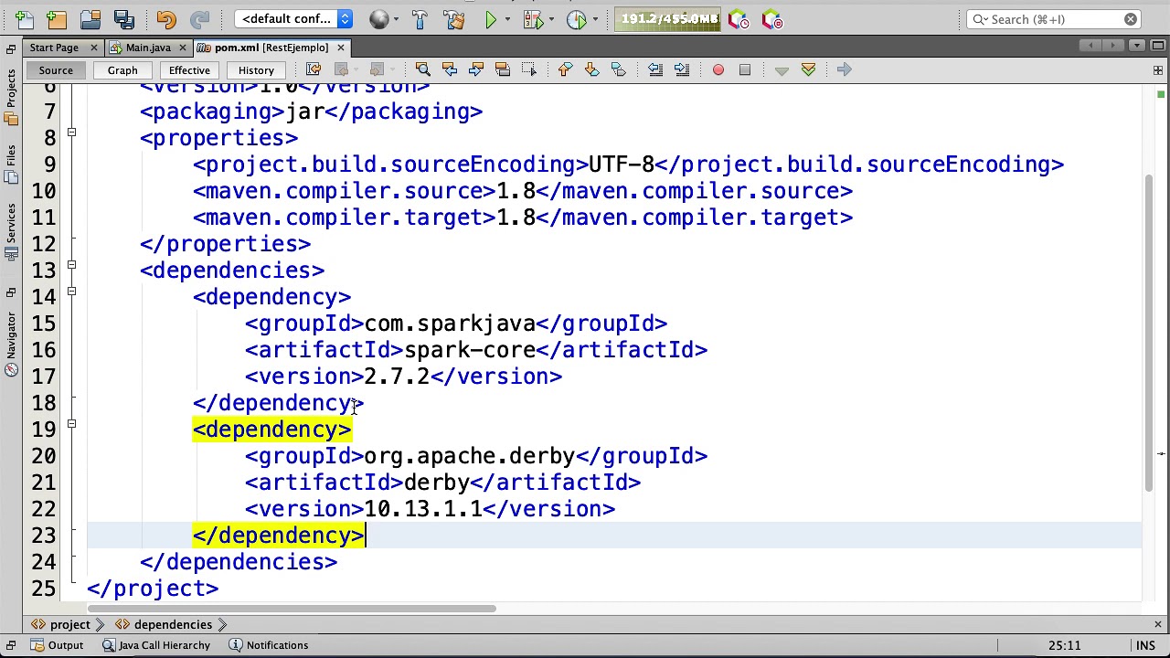
Task: Find next occurrence icon
Action: [475, 69]
